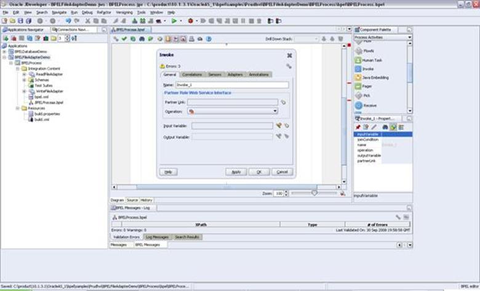Click the Cut scissors toolbar icon

click(87, 21)
